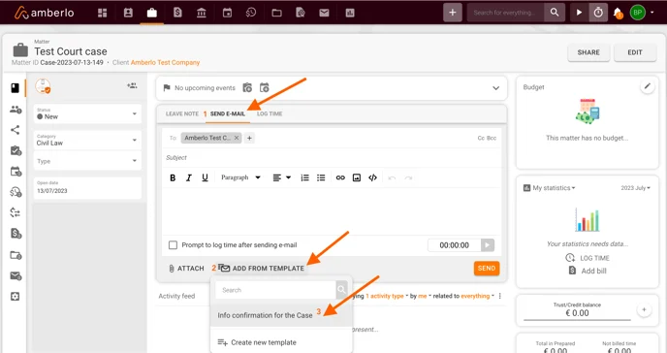
Task: Click the e-mail Subject field
Action: pyautogui.click(x=332, y=158)
